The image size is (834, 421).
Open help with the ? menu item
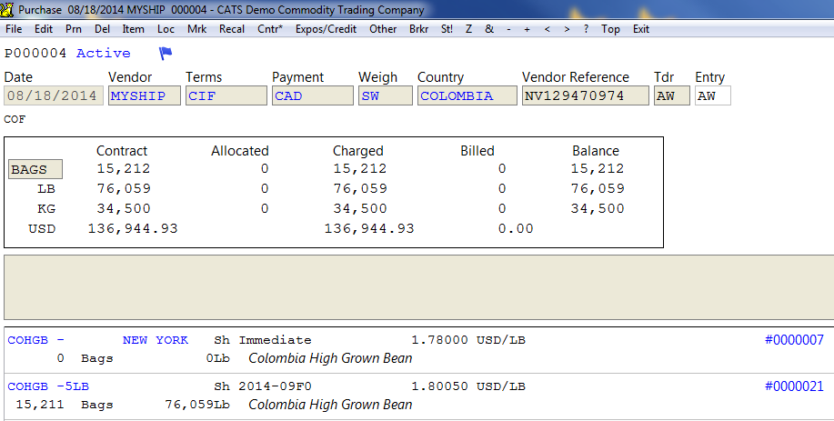(x=586, y=29)
